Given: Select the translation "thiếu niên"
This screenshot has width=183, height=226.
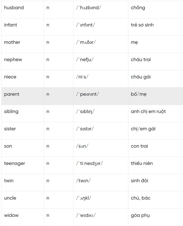Looking at the screenshot, I should (x=141, y=163).
